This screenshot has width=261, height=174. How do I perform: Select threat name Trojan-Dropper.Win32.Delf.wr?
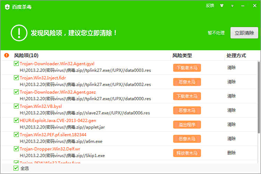tap(50, 149)
